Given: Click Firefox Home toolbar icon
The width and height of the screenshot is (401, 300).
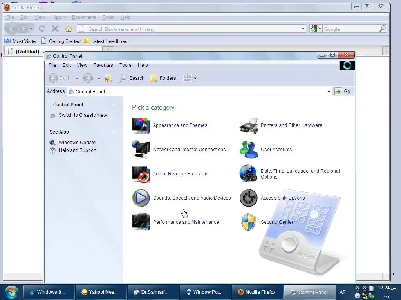Looking at the screenshot, I should 68,29.
